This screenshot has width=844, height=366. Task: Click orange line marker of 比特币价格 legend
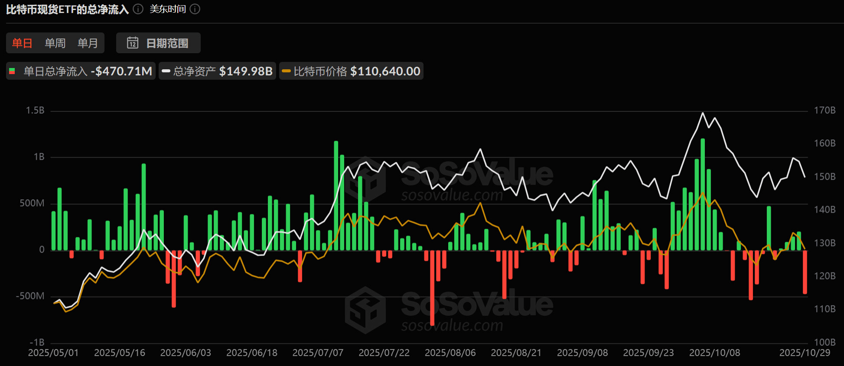click(x=286, y=71)
